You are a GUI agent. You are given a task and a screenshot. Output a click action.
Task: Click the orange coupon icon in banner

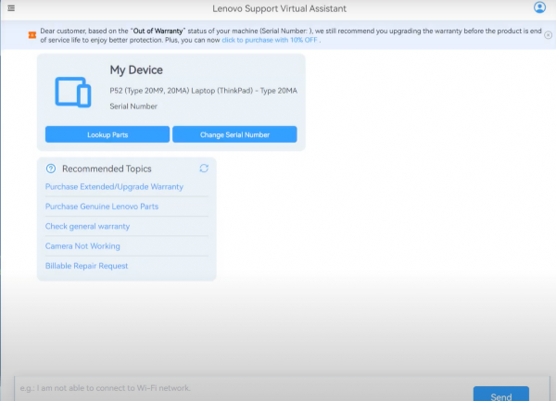32,35
